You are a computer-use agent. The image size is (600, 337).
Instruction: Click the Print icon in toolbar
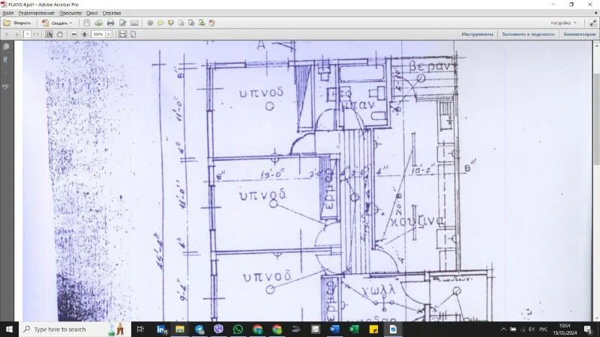pos(110,23)
